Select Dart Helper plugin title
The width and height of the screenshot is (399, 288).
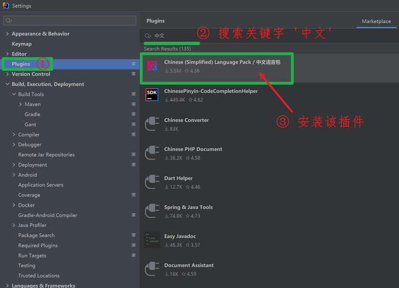(178, 178)
